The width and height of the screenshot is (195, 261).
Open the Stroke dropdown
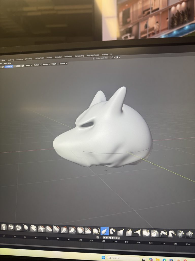[46, 64]
